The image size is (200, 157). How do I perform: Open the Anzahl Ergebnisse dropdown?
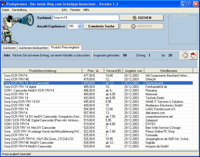pos(80,26)
